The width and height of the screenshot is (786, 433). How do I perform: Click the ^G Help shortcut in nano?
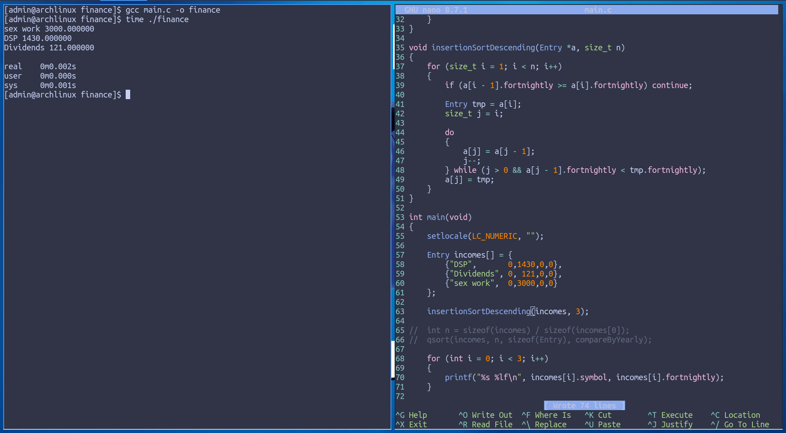(x=411, y=415)
